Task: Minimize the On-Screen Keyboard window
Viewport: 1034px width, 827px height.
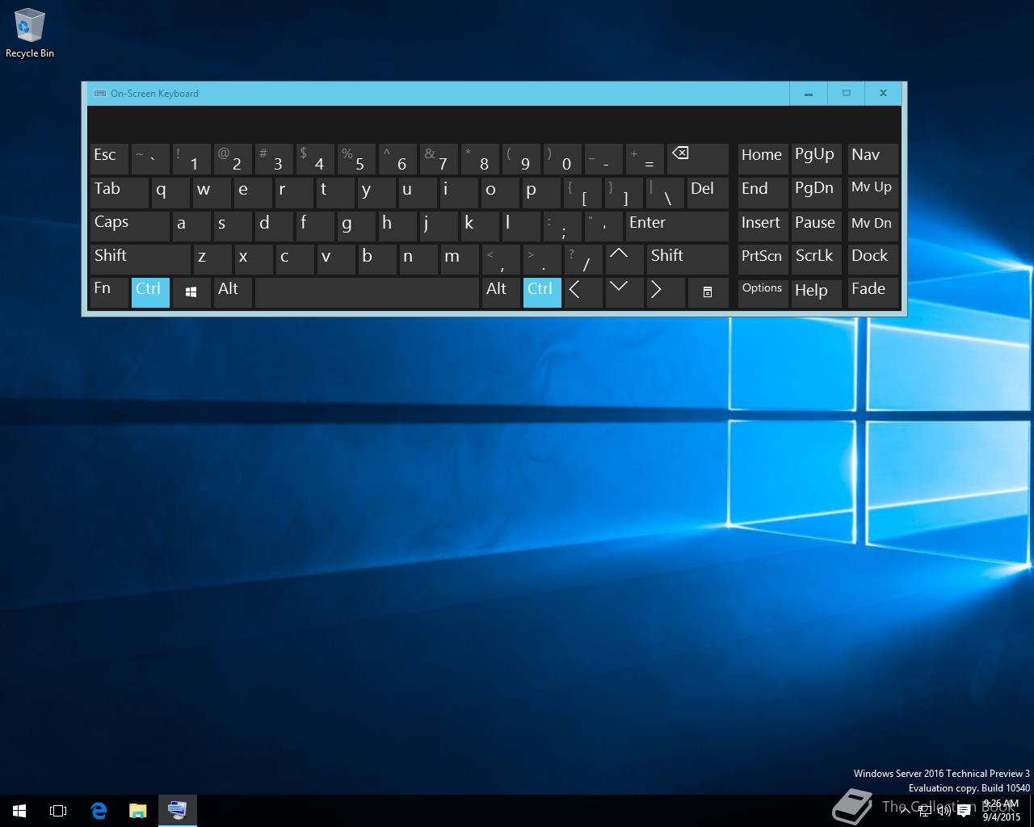Action: point(808,94)
